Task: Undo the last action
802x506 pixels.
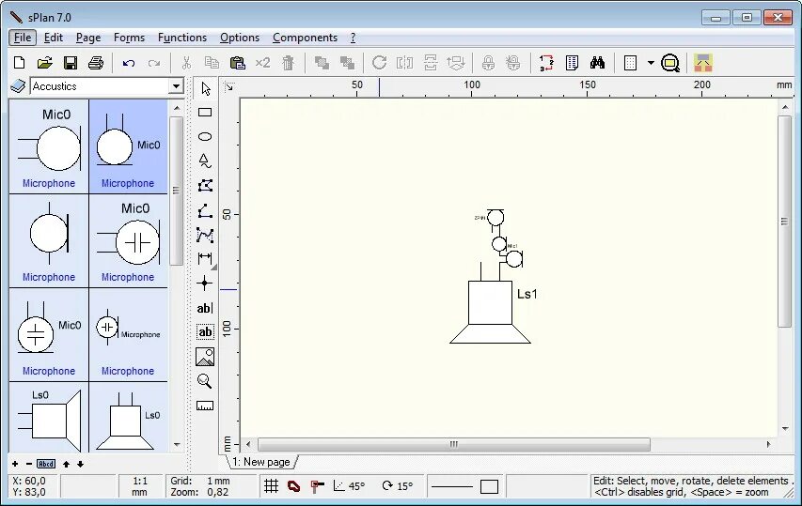Action: pyautogui.click(x=129, y=63)
